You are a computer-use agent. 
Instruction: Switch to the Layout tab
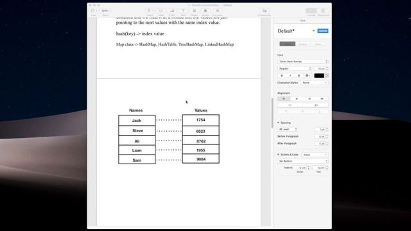coord(302,44)
